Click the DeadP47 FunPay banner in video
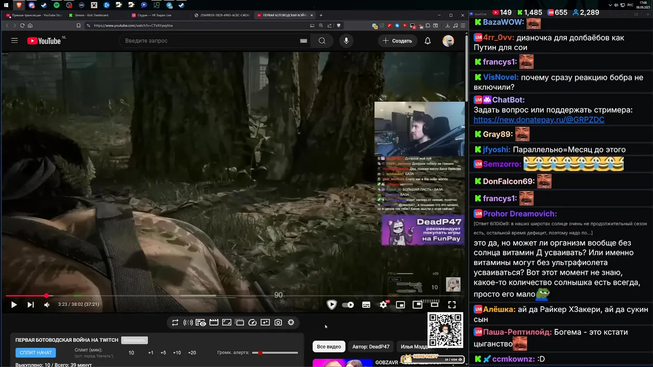 click(423, 229)
